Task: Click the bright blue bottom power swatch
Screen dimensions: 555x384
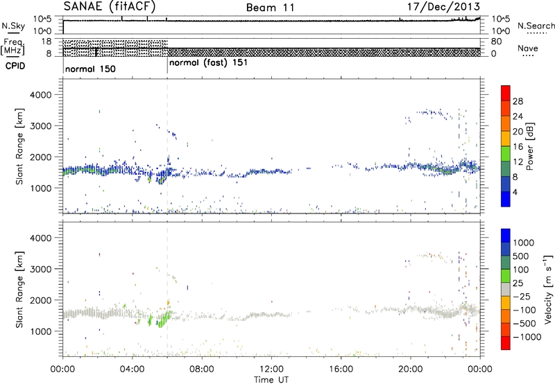Action: [x=506, y=199]
